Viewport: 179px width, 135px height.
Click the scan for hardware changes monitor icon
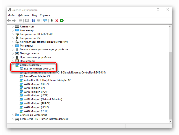tap(45, 21)
